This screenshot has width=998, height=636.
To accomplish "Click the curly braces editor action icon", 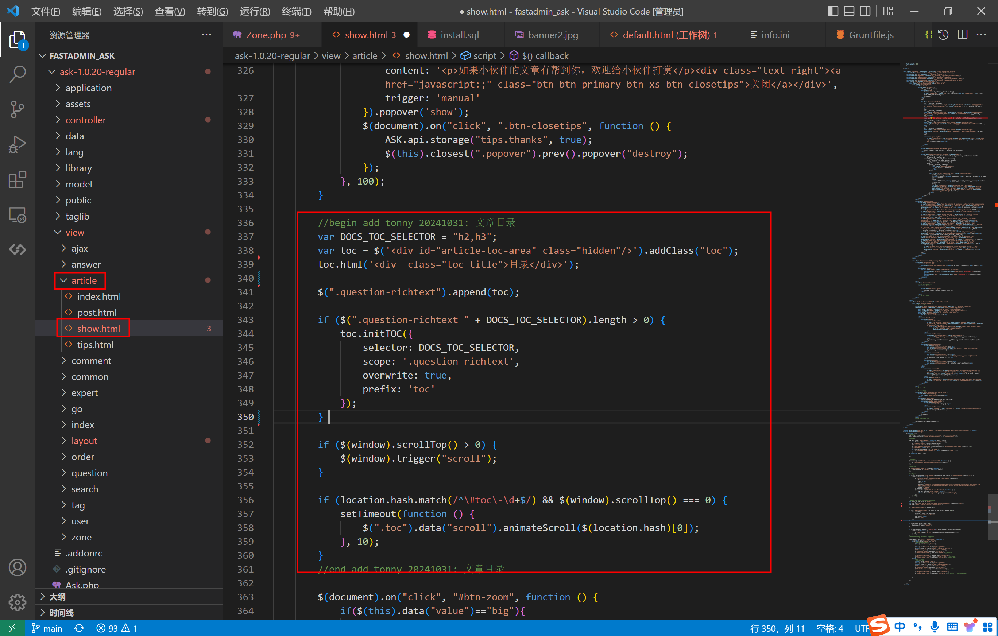I will [x=929, y=35].
